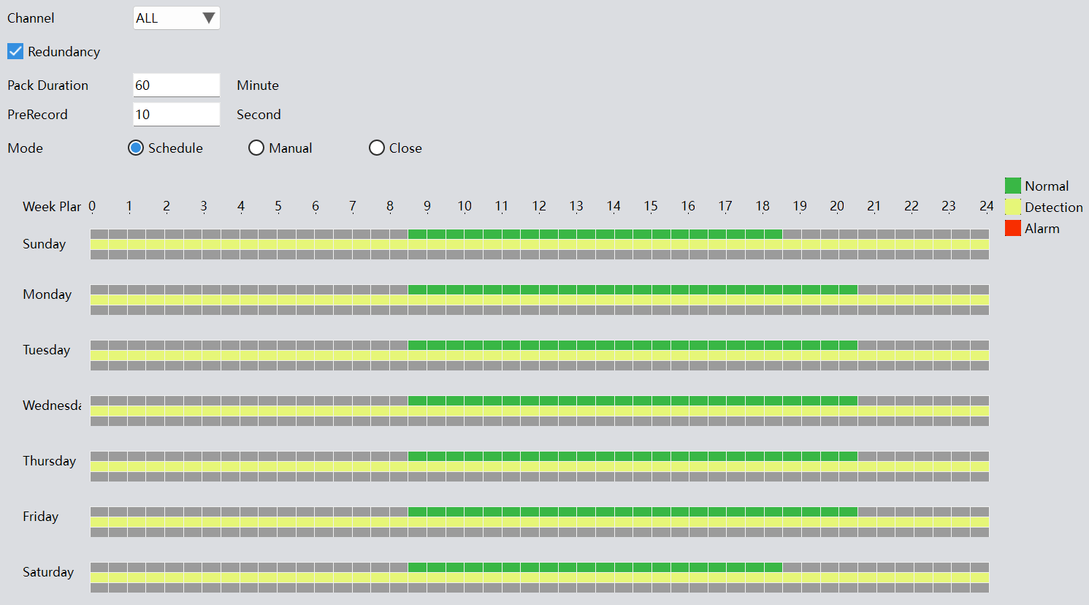
Task: Click the hour 12 marker in the header
Action: coord(539,206)
